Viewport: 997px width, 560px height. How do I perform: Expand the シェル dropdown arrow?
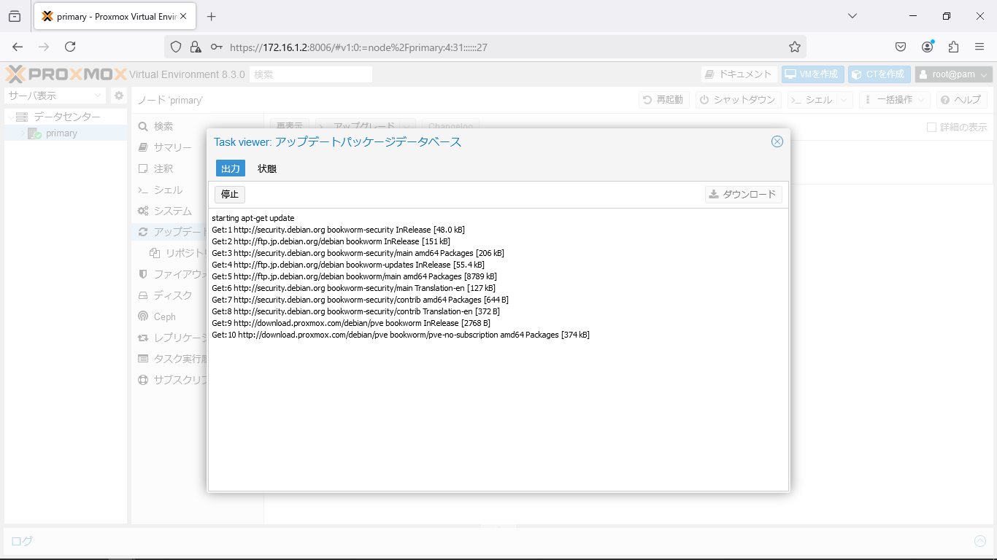(x=845, y=100)
